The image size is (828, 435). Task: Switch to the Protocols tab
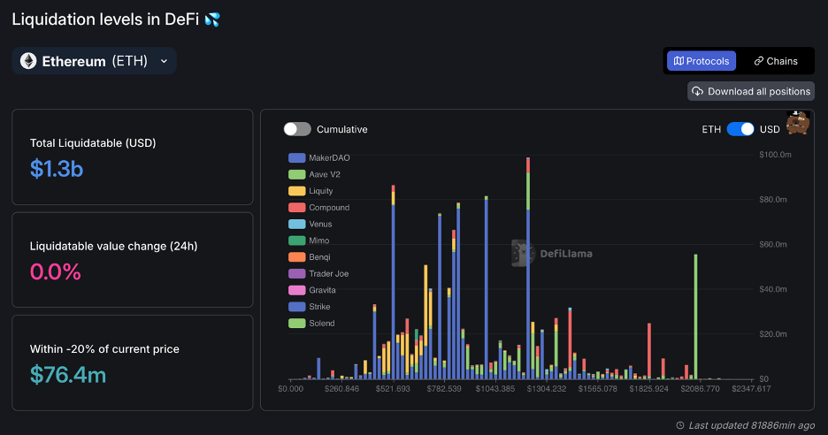tap(701, 61)
